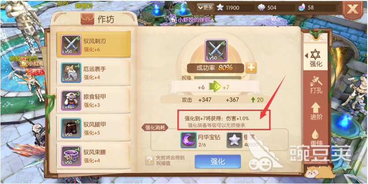Select the 驭风腿甲 leg armor icon
Image resolution: width=368 pixels, height=184 pixels.
pos(71,128)
